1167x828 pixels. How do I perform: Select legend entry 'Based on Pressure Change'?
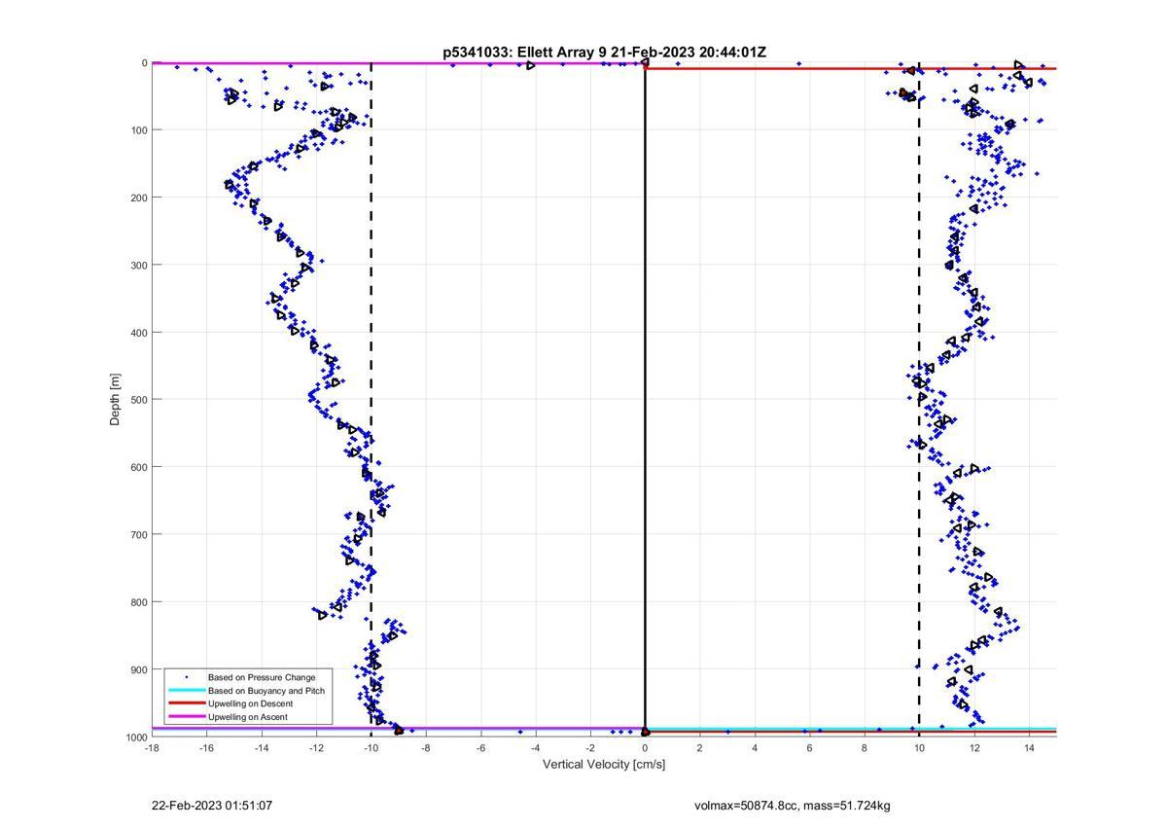tap(262, 677)
